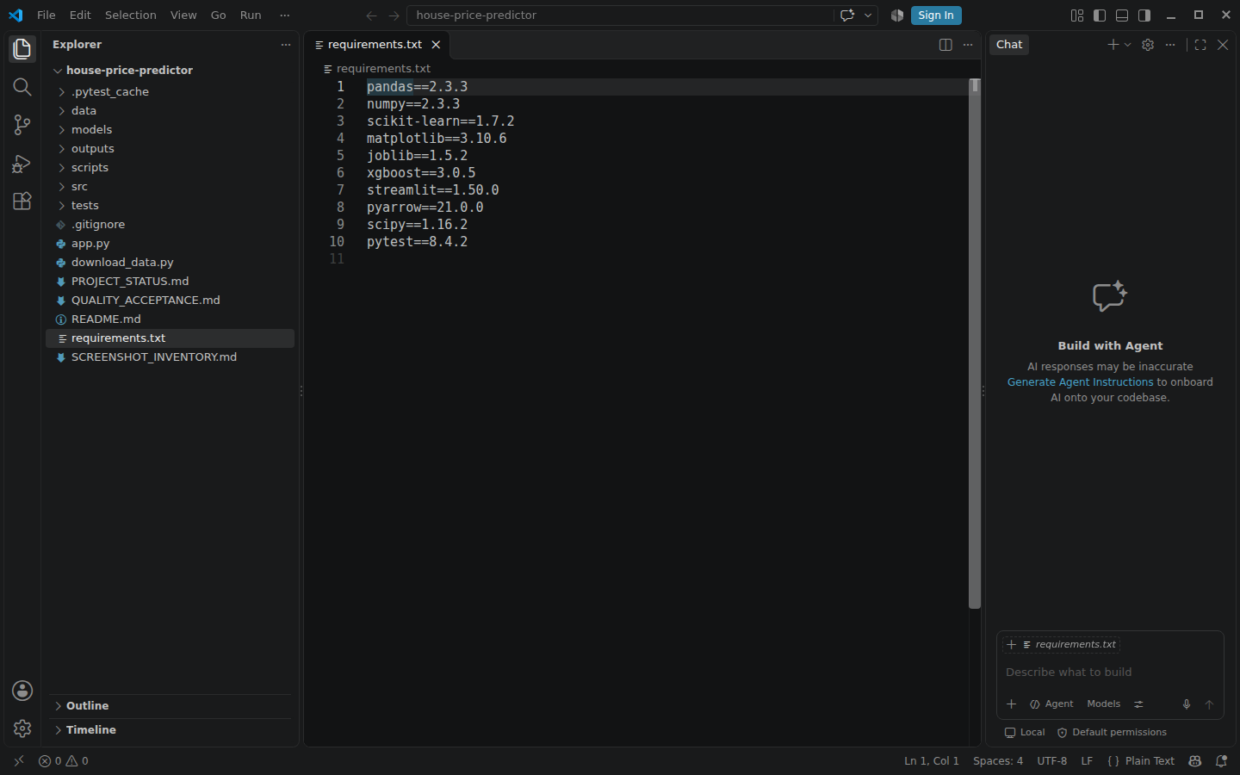This screenshot has height=775, width=1240.
Task: Open the Run menu
Action: coord(251,15)
